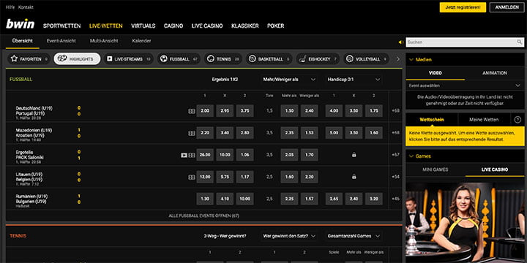Open statistics icon for Mazedonien (U19) match
Viewport: 527px width, 263px height.
pos(192,133)
